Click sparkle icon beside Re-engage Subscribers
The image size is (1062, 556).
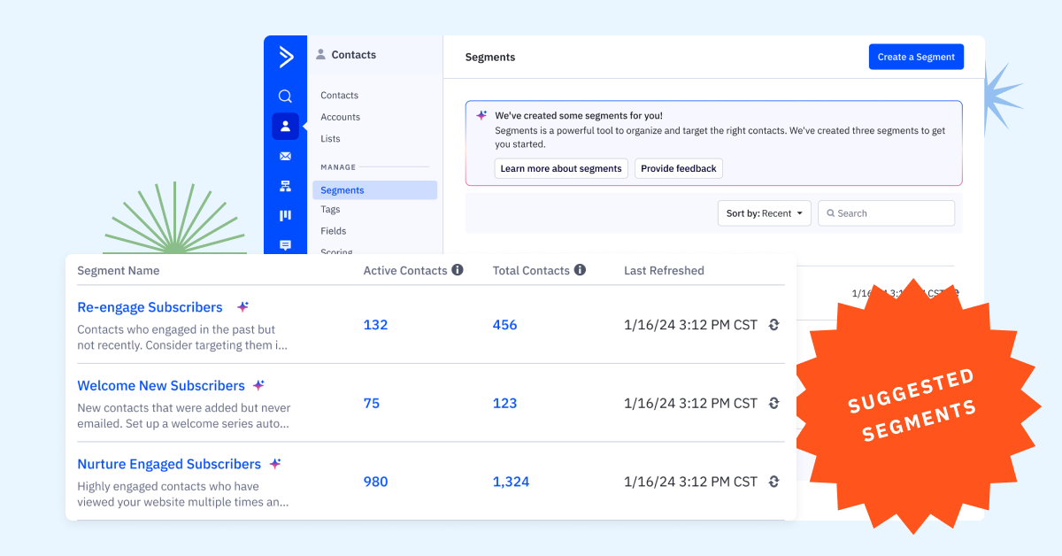(242, 307)
